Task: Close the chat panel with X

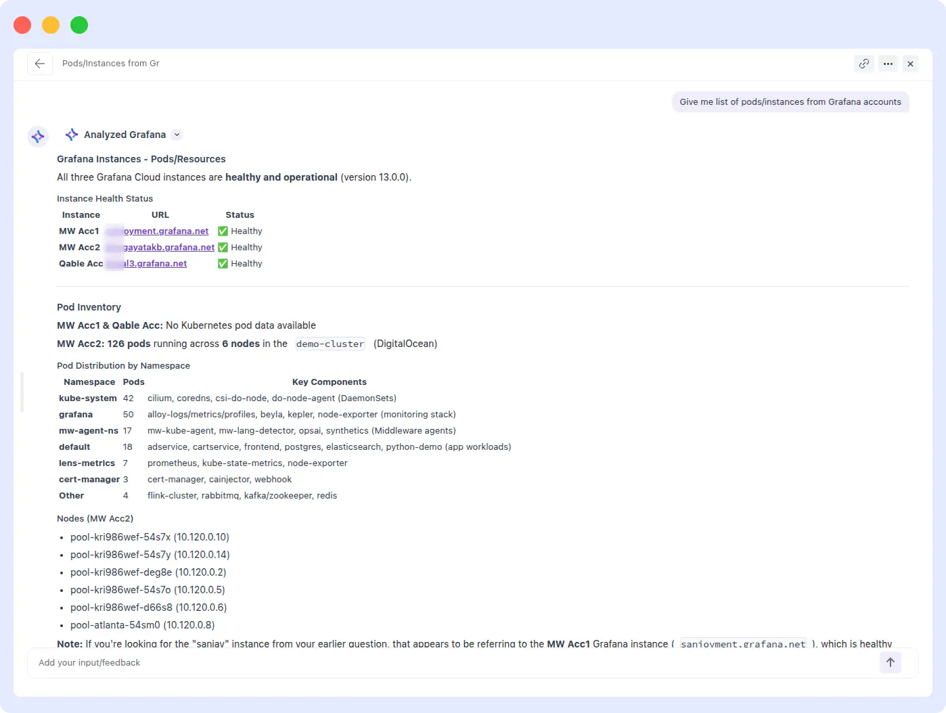Action: tap(911, 64)
